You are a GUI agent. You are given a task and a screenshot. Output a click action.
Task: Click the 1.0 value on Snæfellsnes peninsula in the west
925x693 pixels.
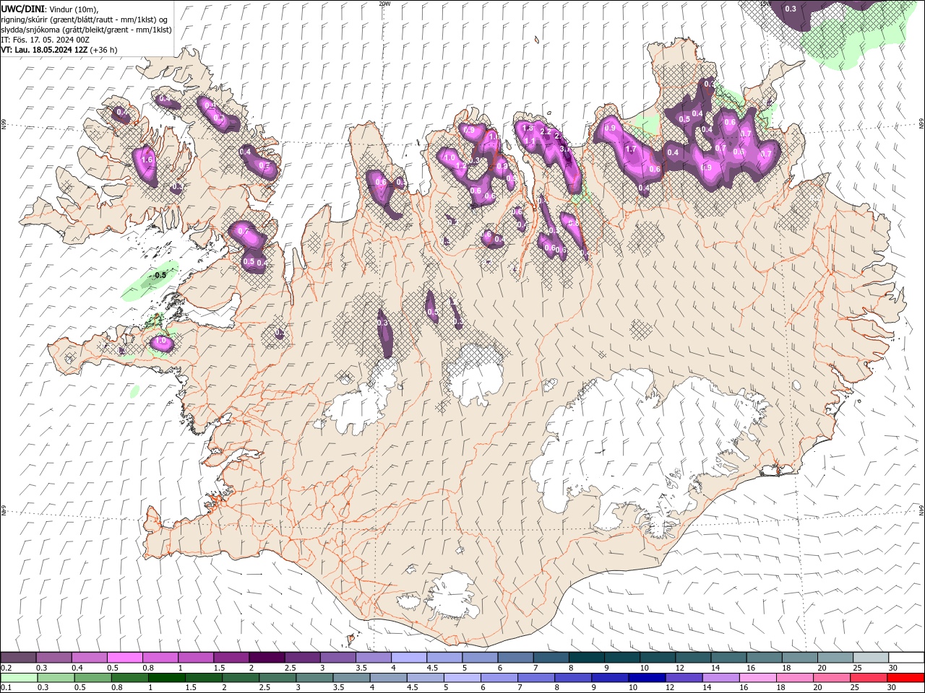coord(161,341)
